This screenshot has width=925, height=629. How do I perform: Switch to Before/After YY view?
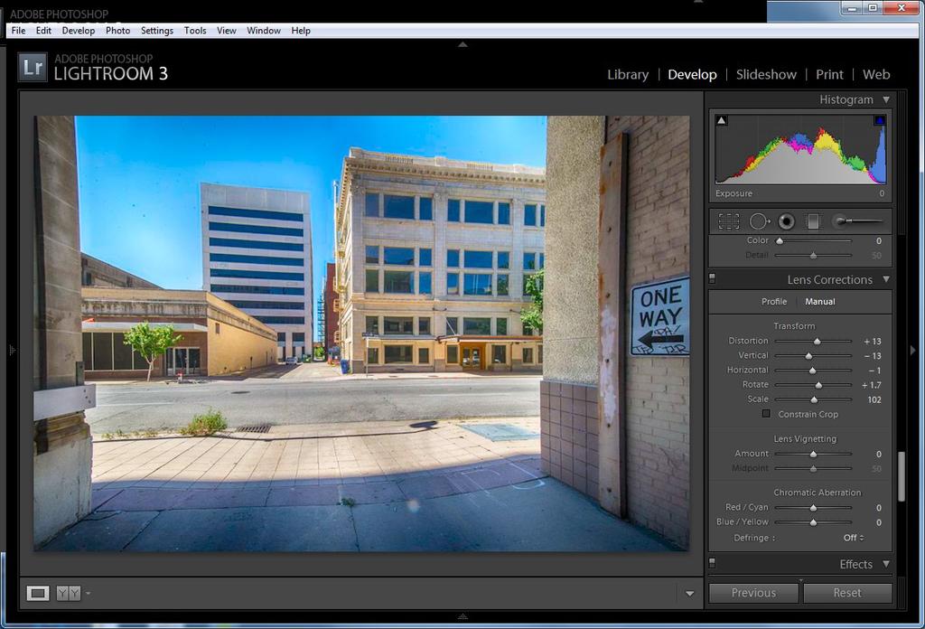pos(69,593)
